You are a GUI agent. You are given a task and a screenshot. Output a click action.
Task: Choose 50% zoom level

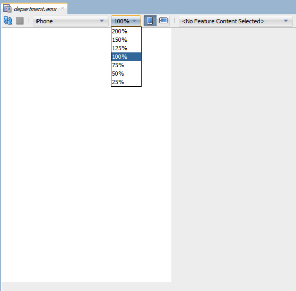pyautogui.click(x=126, y=74)
